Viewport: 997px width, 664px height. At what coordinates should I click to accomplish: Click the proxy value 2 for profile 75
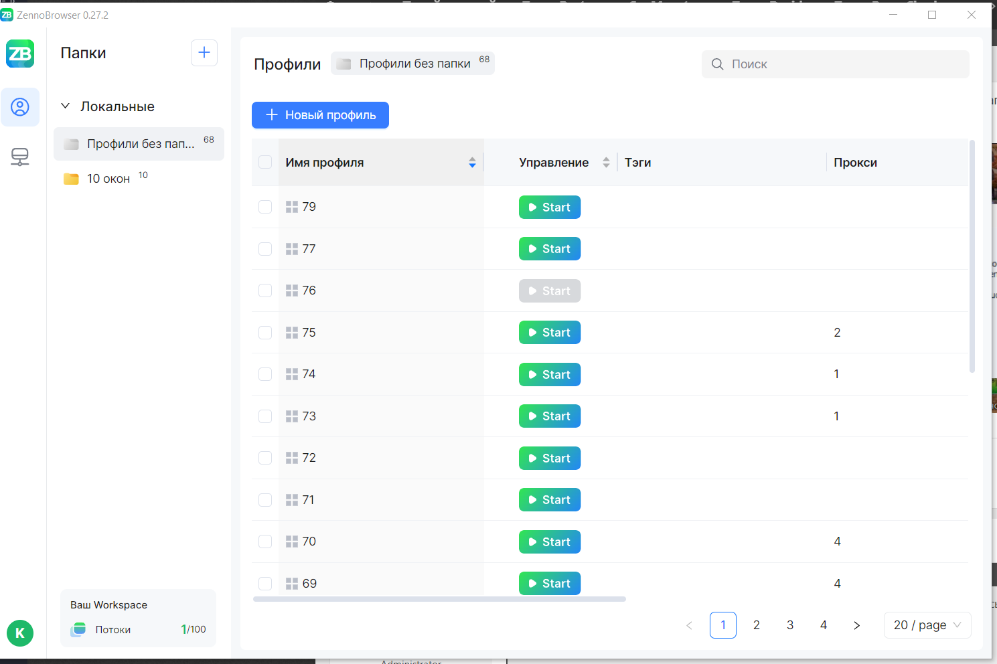[x=837, y=333]
